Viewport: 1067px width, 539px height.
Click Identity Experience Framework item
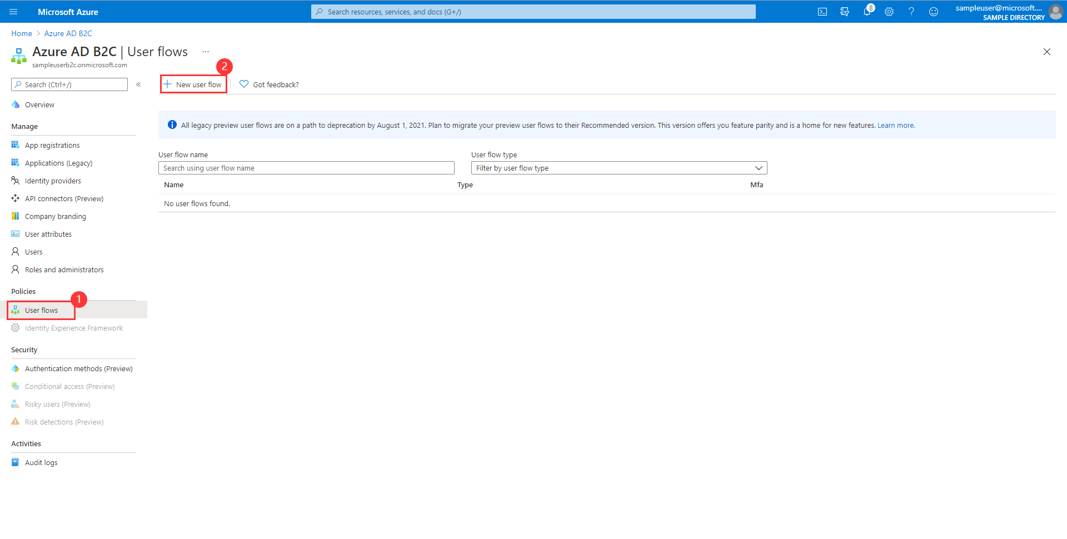click(x=74, y=328)
